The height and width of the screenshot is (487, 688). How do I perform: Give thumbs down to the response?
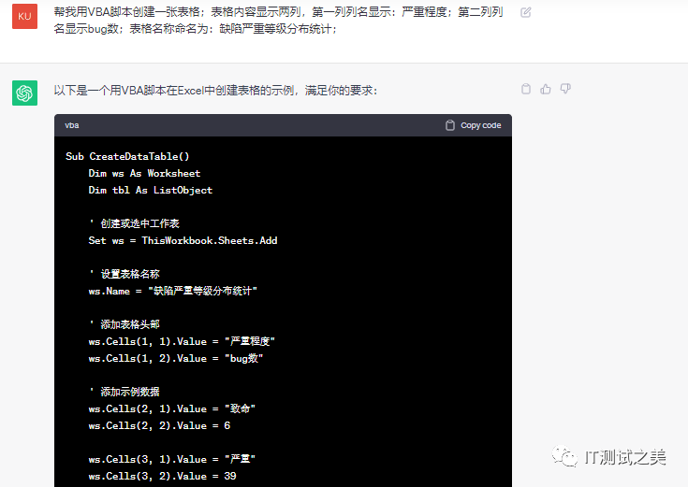[x=565, y=89]
